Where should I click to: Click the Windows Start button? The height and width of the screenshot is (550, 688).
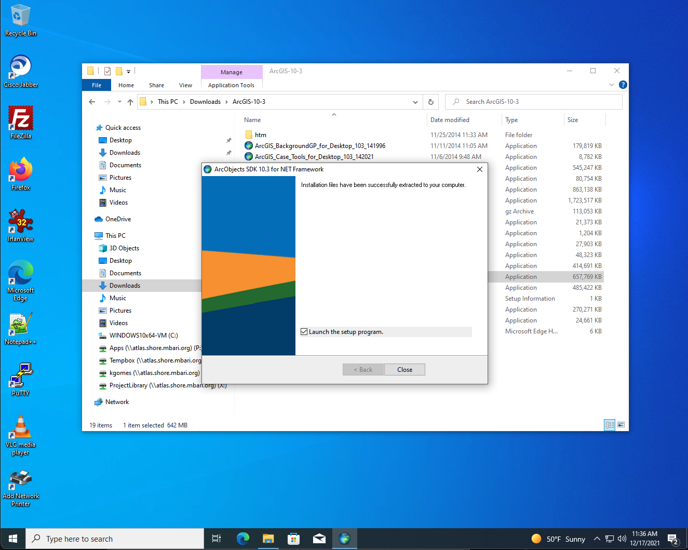point(13,539)
